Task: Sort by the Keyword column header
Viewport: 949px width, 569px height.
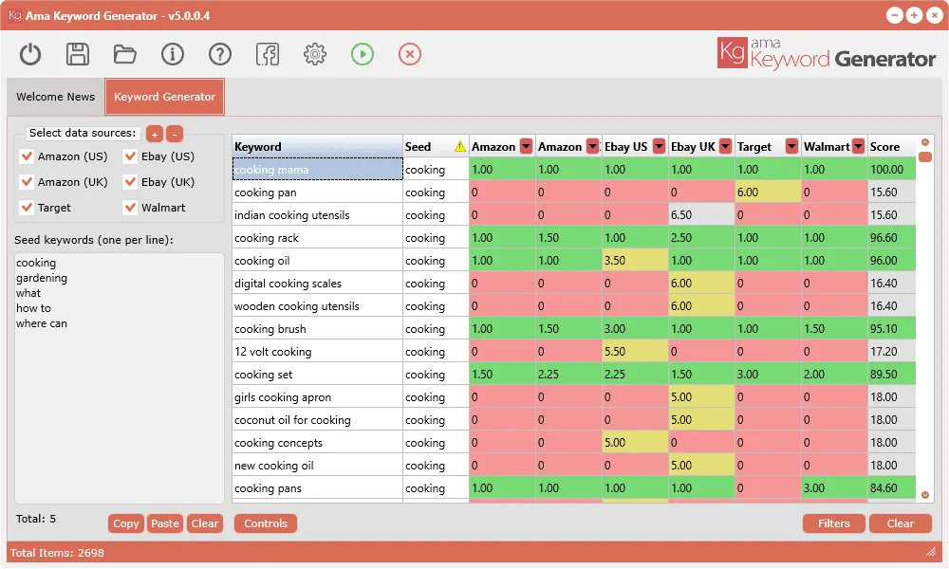Action: click(x=318, y=146)
